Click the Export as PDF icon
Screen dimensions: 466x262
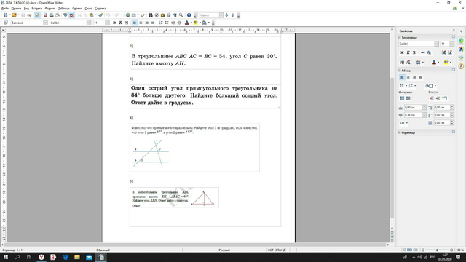45,15
